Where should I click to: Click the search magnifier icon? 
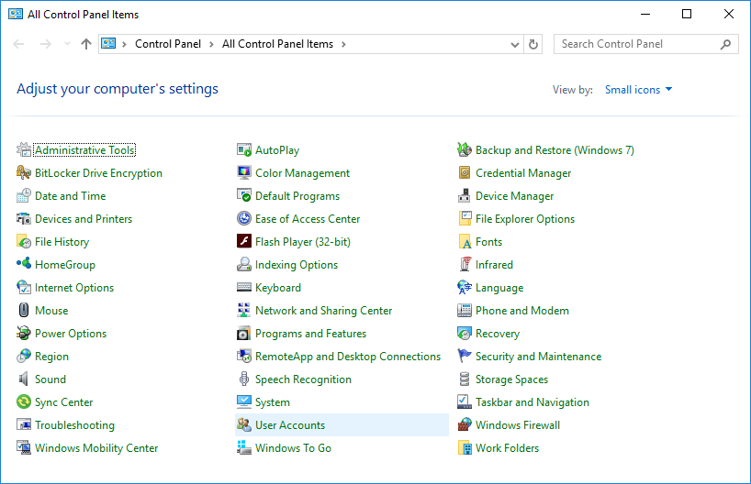725,45
